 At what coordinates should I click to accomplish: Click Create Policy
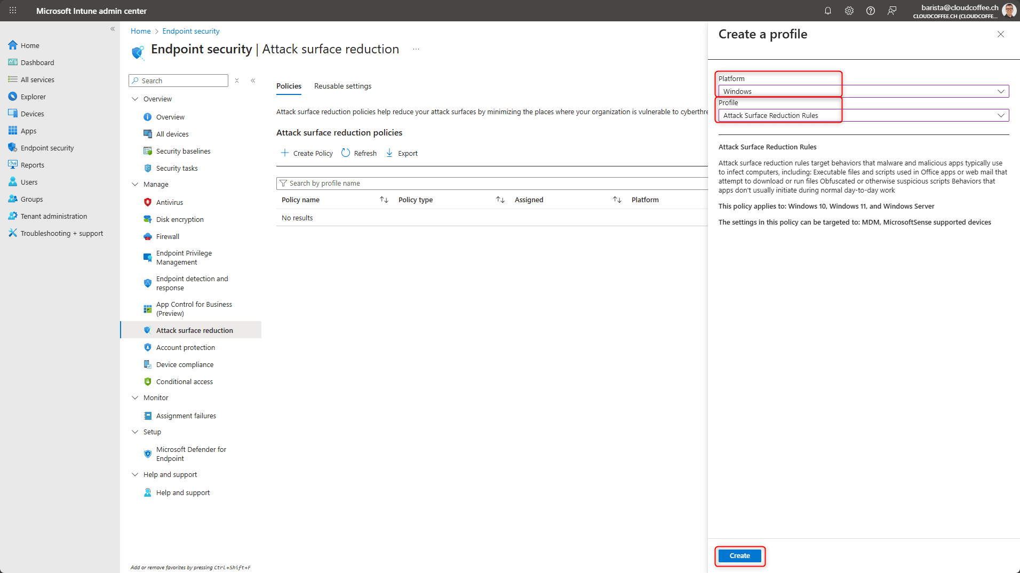pyautogui.click(x=307, y=153)
